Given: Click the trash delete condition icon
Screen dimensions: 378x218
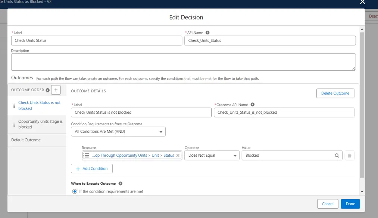Looking at the screenshot, I should point(349,156).
